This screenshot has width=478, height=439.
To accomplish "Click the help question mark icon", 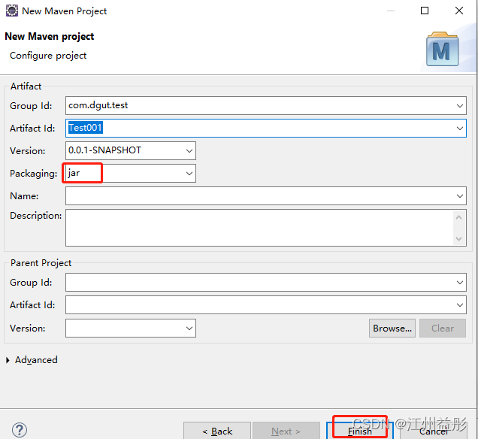I will (x=20, y=430).
